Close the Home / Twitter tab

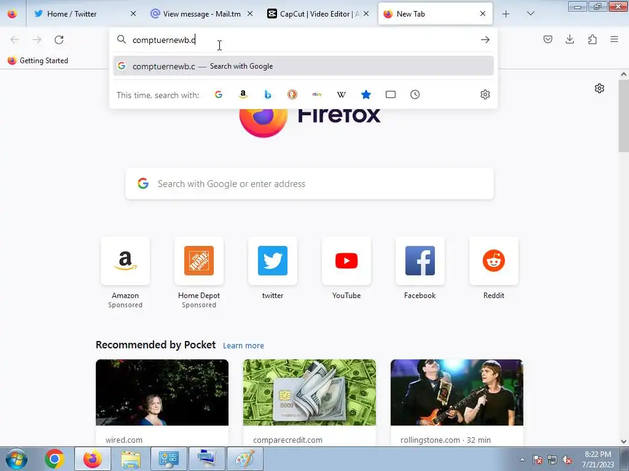pos(133,13)
